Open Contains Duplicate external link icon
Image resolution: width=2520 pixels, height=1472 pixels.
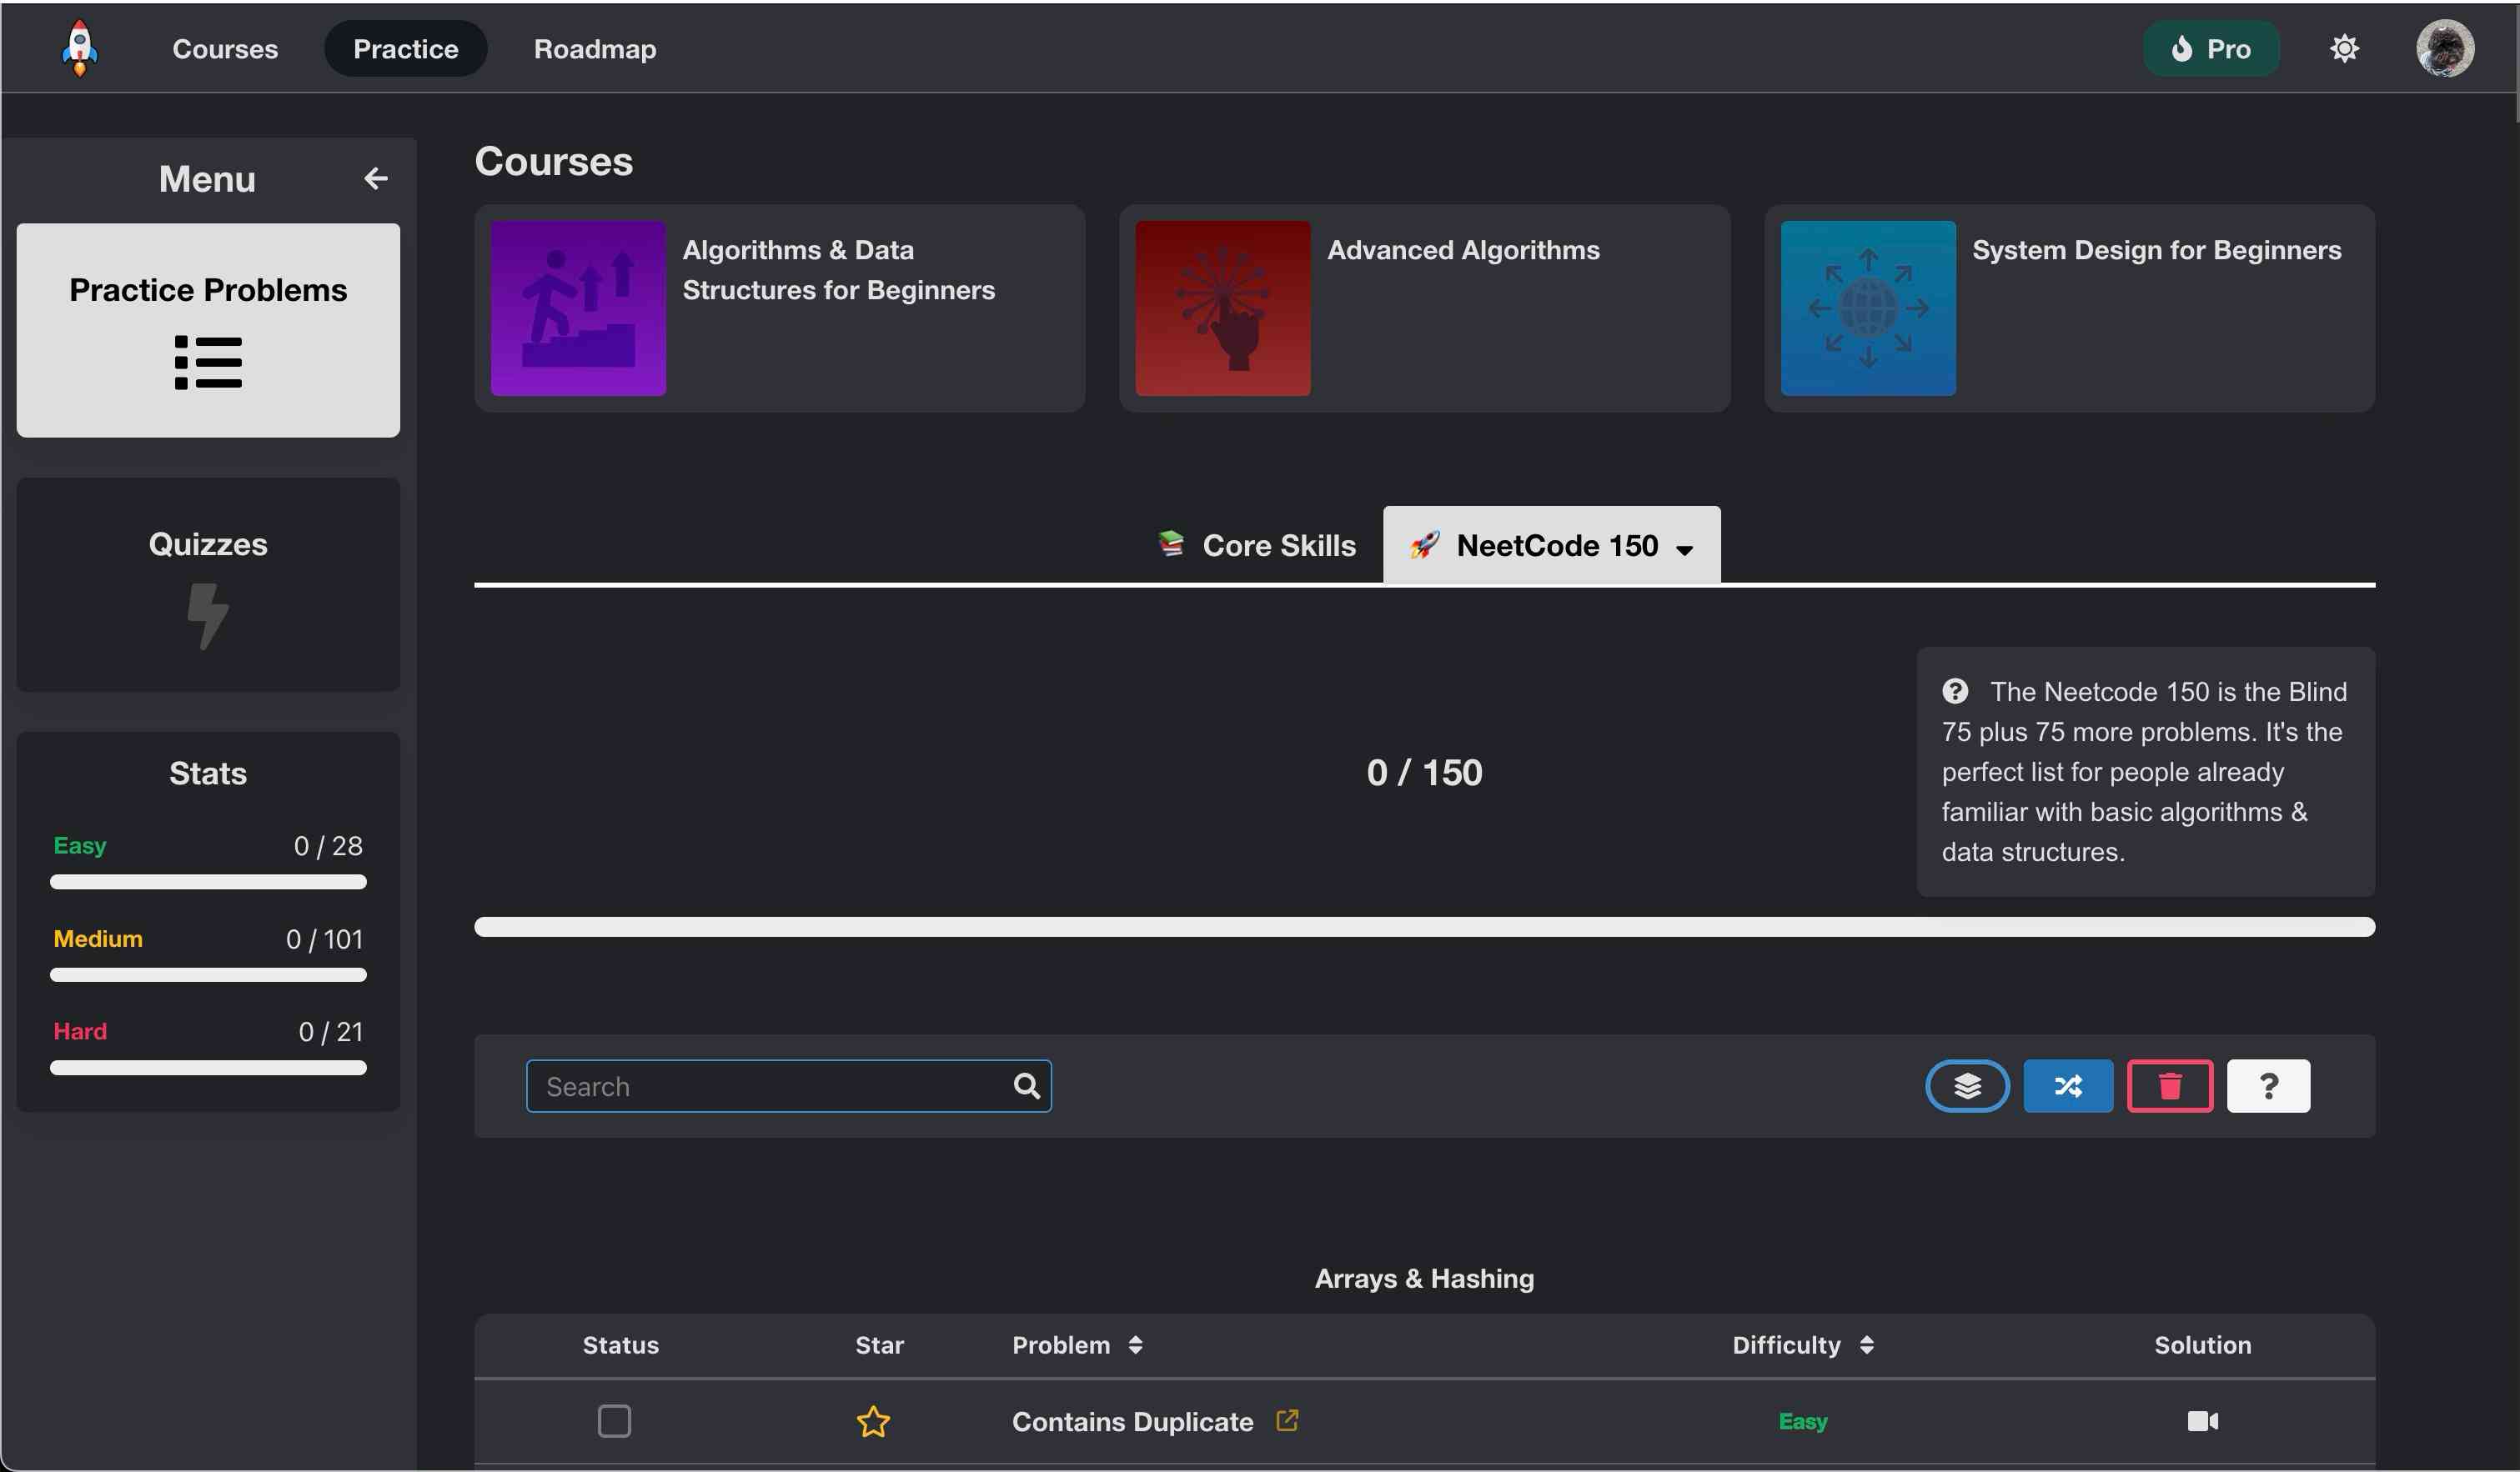point(1287,1419)
